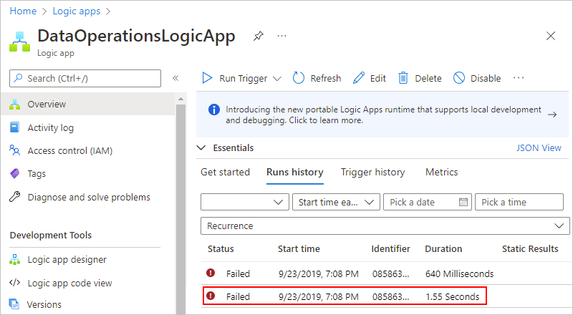Screen dimensions: 573x315
Task: Close the Logic app blade
Action: point(550,36)
